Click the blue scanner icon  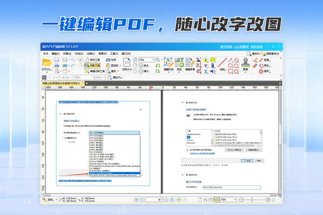[x=65, y=66]
